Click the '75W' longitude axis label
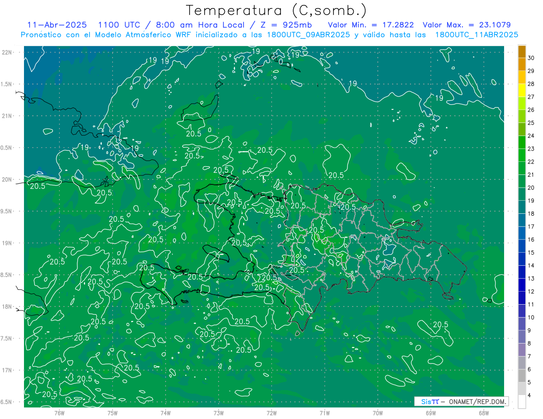Image resolution: width=543 pixels, height=419 pixels. tap(113, 413)
